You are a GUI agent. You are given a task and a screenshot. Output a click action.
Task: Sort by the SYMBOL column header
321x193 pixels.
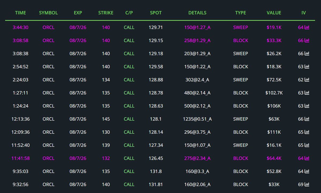(48, 13)
